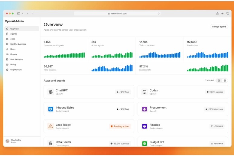
Task: Open Agents in the sidebar
Action: (x=14, y=34)
